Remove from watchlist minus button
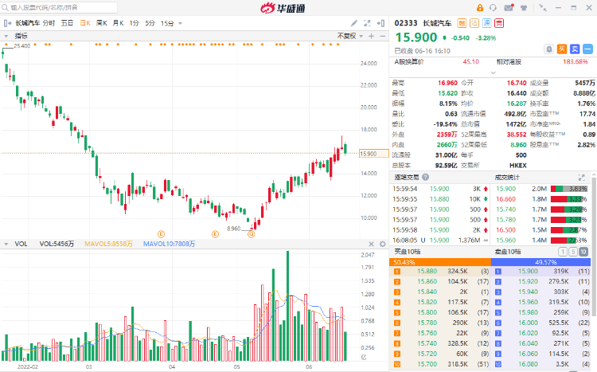Image resolution: width=597 pixels, height=372 pixels. (x=588, y=49)
